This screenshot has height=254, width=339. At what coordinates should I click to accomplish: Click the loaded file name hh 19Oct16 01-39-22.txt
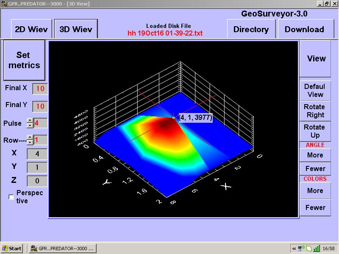coord(165,33)
